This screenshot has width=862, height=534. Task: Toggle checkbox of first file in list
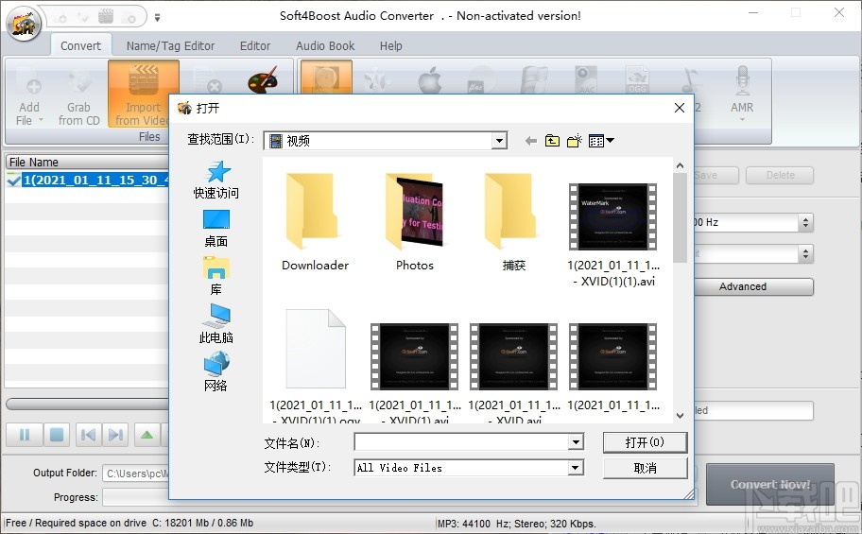[13, 180]
